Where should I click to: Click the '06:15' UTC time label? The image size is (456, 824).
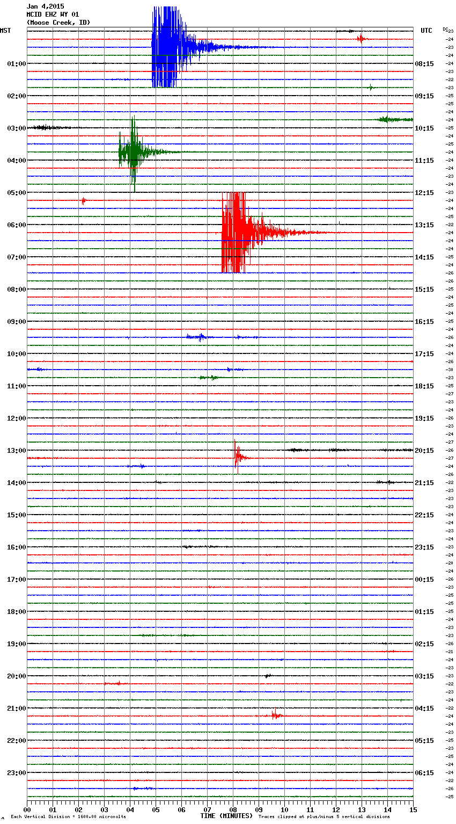[x=424, y=773]
